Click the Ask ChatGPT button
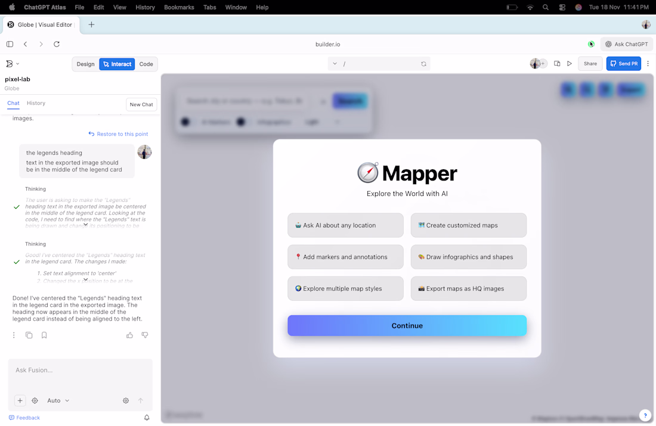 pyautogui.click(x=627, y=44)
